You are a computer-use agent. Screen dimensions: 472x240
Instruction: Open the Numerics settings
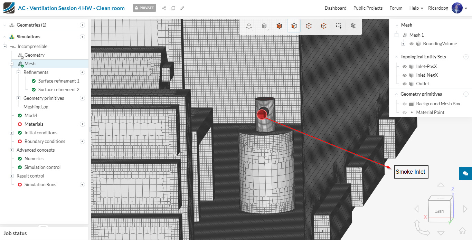click(34, 159)
